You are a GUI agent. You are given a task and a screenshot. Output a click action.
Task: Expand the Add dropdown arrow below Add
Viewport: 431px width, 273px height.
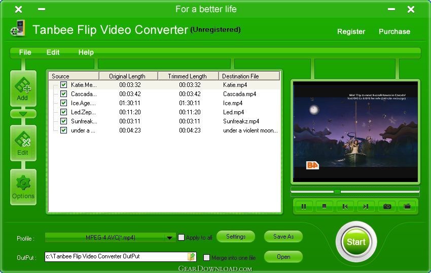(x=23, y=113)
